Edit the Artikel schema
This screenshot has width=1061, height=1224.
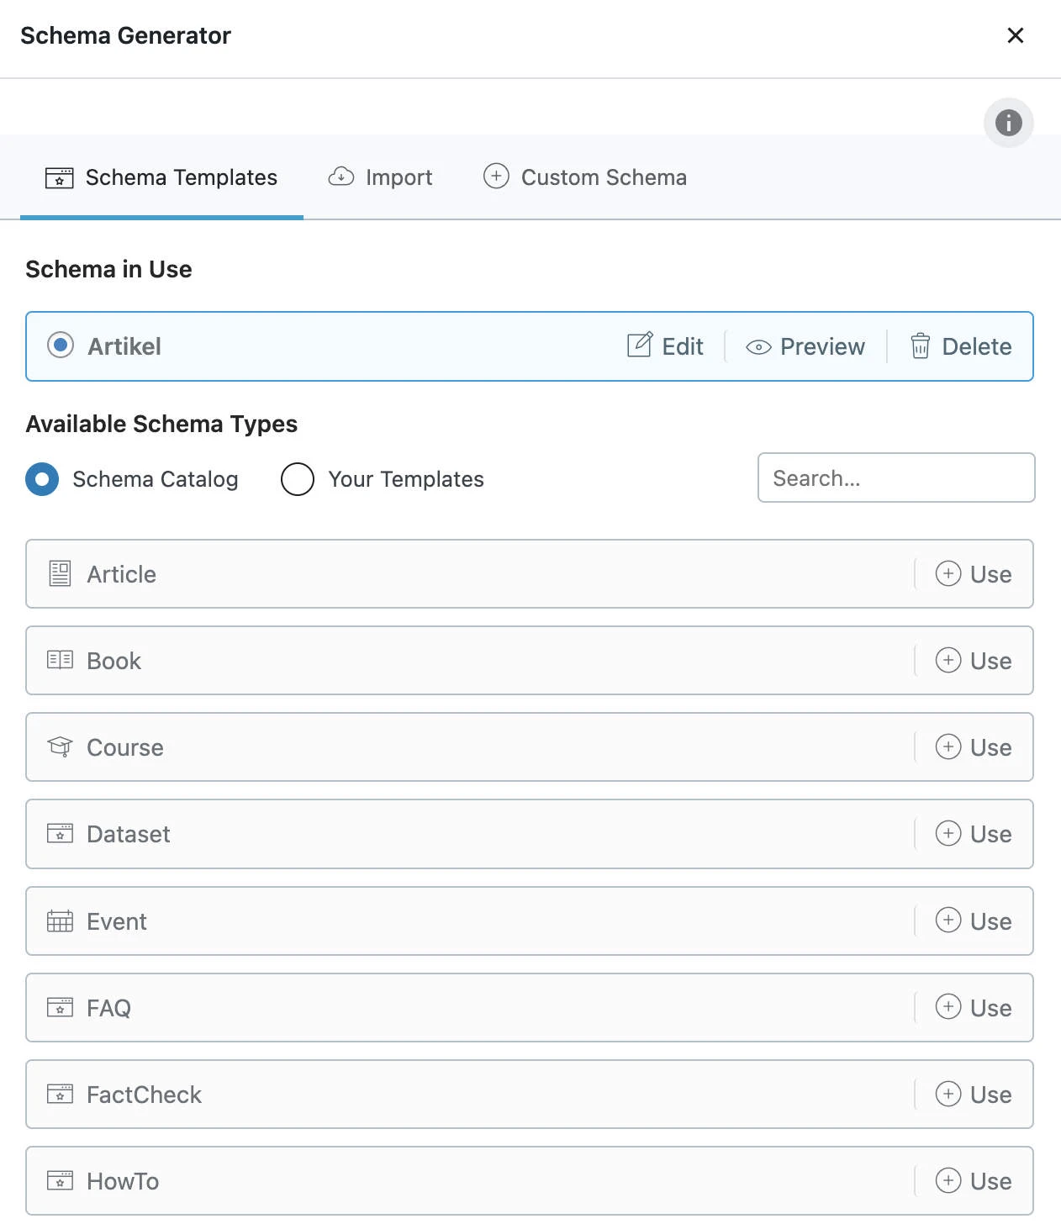pyautogui.click(x=665, y=346)
